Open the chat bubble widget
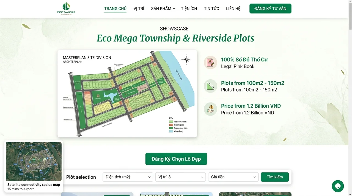Image resolution: width=352 pixels, height=196 pixels. pyautogui.click(x=338, y=186)
